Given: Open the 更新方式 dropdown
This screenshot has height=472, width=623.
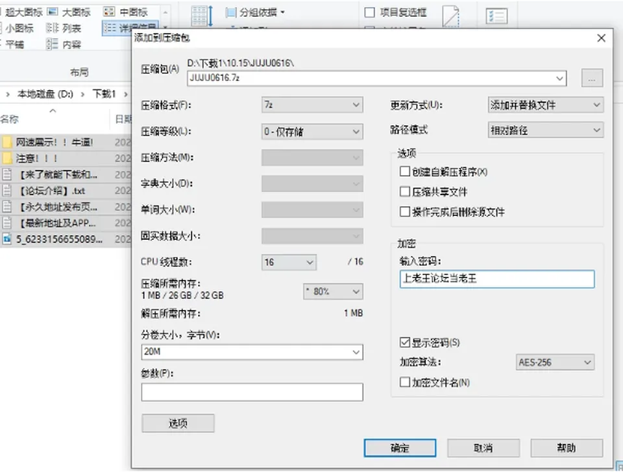Looking at the screenshot, I should (546, 105).
